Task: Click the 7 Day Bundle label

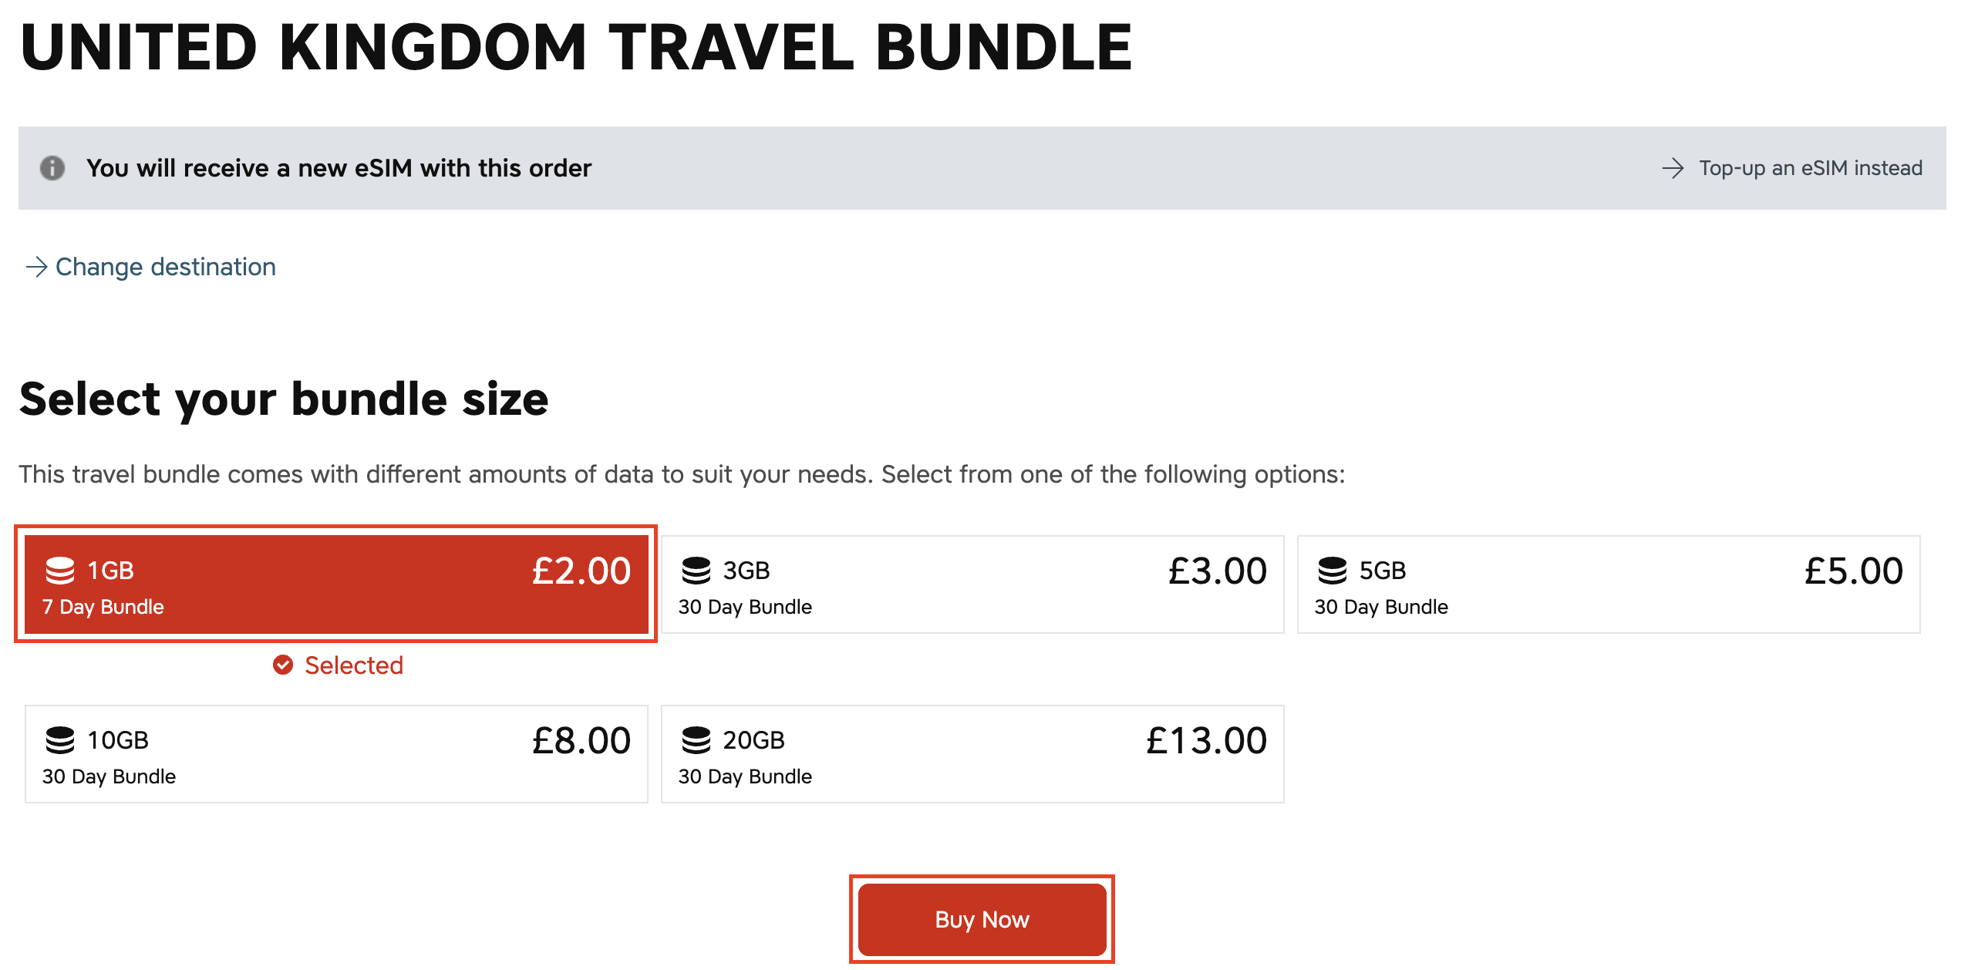Action: tap(103, 607)
